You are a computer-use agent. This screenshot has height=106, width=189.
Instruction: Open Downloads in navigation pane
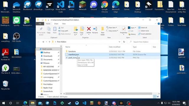pos(48,56)
